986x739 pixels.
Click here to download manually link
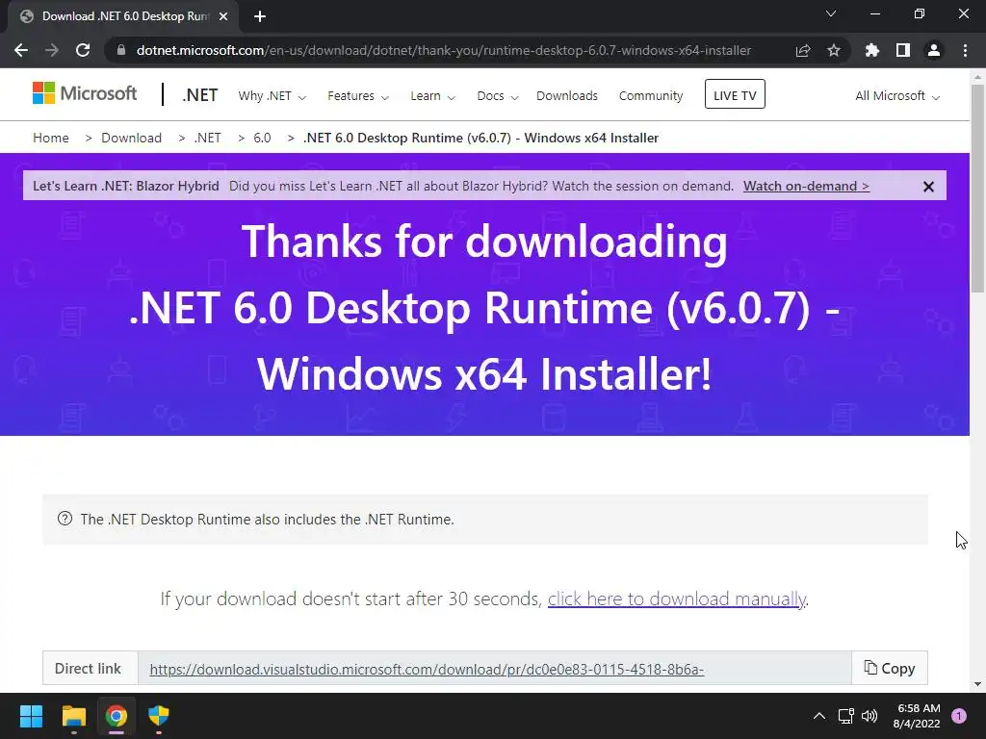pyautogui.click(x=677, y=599)
